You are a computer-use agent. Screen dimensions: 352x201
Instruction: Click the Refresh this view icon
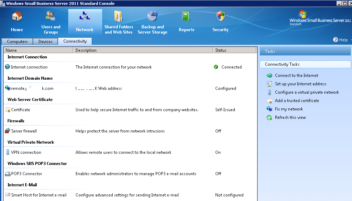pyautogui.click(x=269, y=117)
